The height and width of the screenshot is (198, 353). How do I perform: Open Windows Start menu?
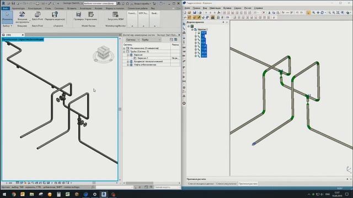point(4,194)
